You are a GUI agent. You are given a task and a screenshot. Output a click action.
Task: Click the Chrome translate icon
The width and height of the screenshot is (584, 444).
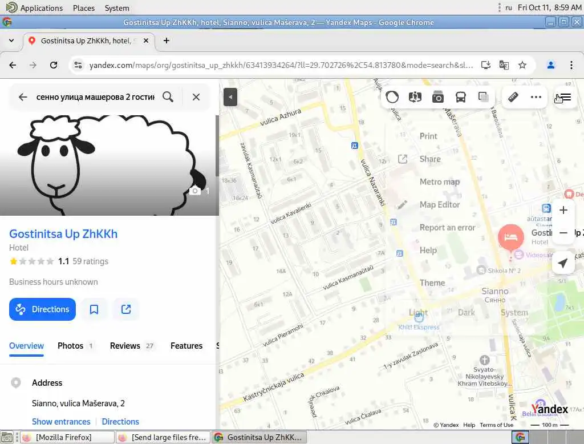pyautogui.click(x=504, y=65)
